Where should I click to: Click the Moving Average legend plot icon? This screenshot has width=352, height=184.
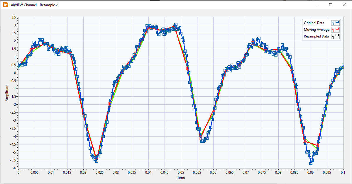335,30
